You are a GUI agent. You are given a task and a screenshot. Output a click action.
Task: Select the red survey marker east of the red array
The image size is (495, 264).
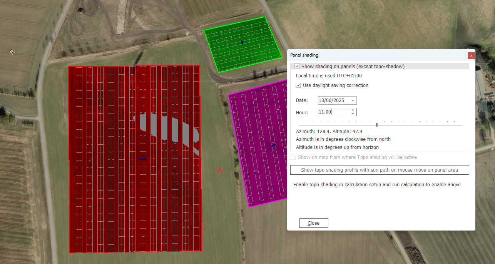(219, 169)
